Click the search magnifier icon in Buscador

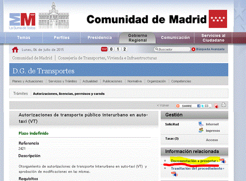(x=157, y=49)
